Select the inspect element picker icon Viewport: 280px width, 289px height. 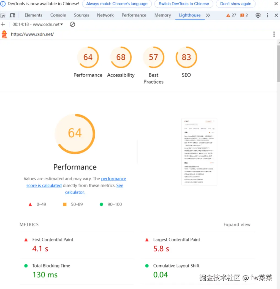click(3, 15)
